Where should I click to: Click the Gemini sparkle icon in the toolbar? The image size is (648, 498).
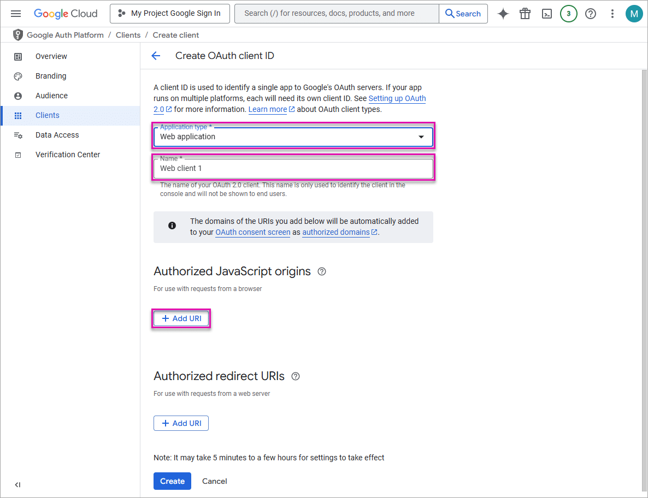(x=503, y=13)
